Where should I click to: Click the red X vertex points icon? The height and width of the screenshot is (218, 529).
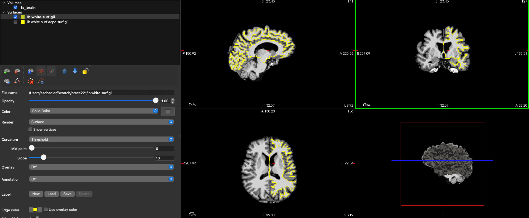30,81
